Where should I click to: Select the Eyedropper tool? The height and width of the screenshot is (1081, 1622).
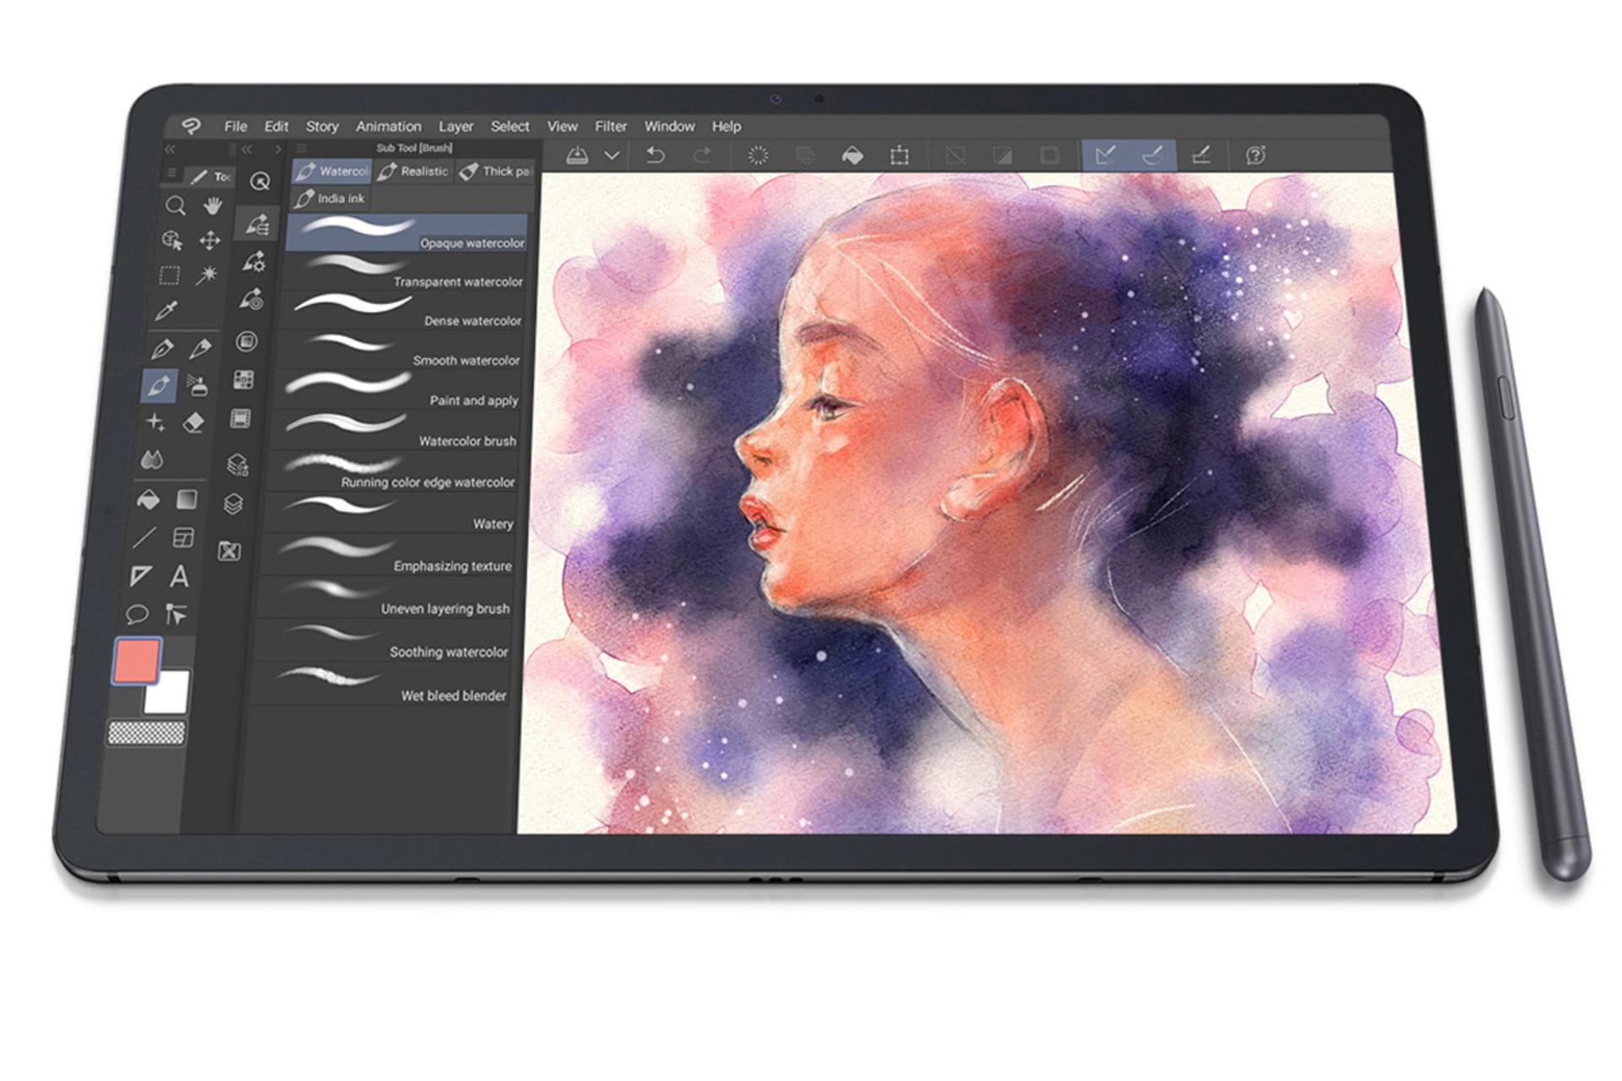pos(166,311)
